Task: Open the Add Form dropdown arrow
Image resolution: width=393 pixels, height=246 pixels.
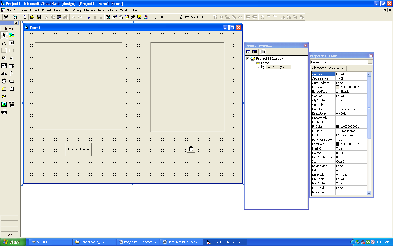Action: click(x=20, y=17)
